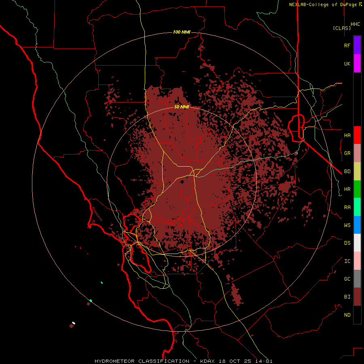
Task: Click the 'HYDROMETEOR CLASSIFICATION' title text
Action: [x=142, y=361]
